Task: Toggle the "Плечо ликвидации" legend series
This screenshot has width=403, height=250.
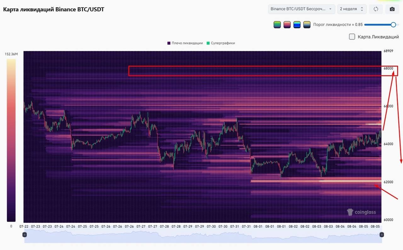Action: click(185, 43)
